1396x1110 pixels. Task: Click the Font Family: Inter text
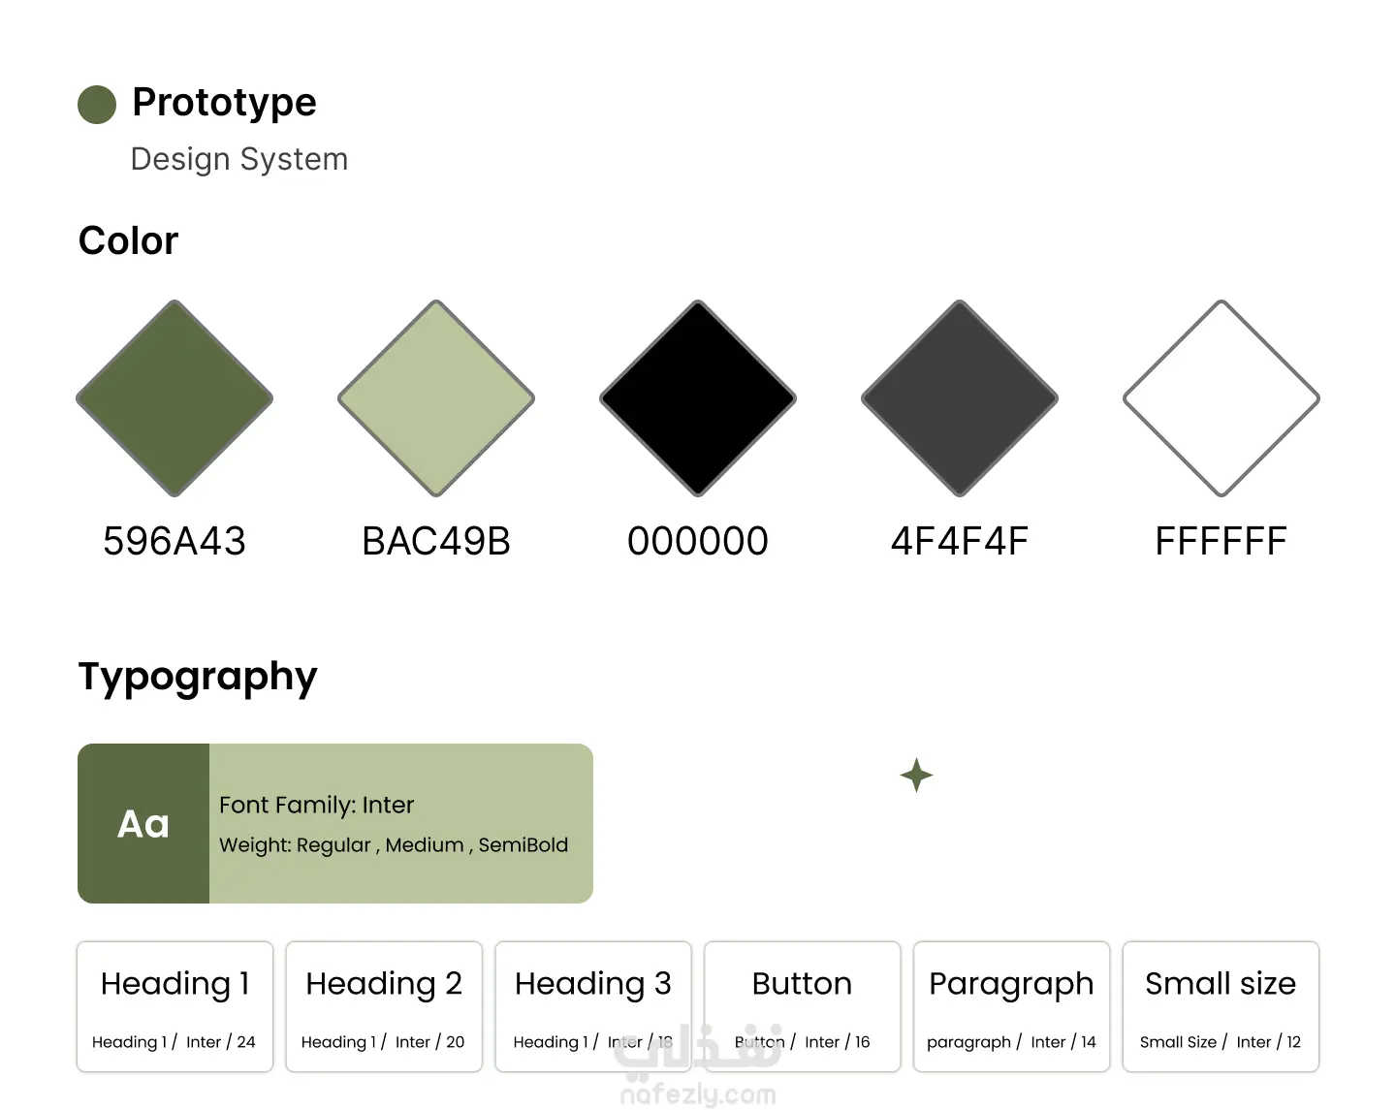click(316, 806)
